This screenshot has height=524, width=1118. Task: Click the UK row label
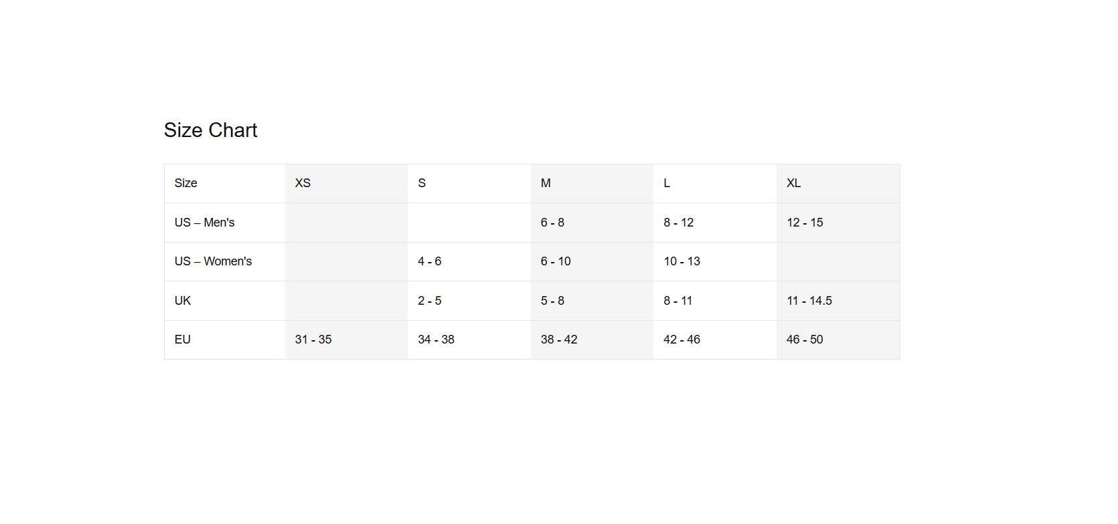183,301
